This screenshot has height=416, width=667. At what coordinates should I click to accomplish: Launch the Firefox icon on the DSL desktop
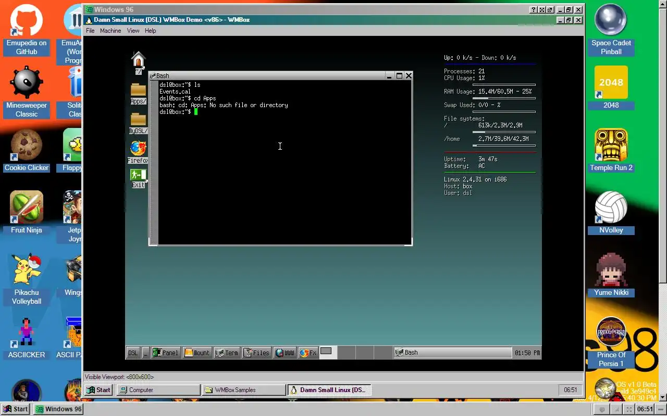(138, 152)
